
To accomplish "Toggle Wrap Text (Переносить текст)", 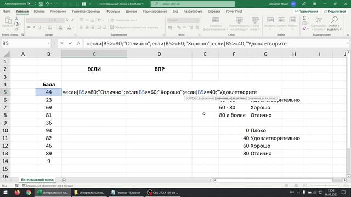I will pos(123,20).
